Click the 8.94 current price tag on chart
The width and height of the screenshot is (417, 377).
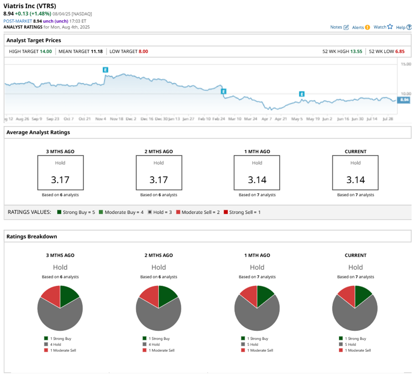tap(404, 100)
